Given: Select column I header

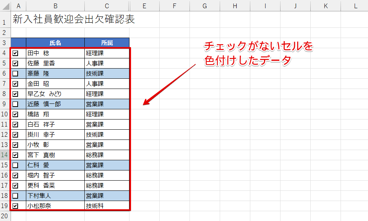Looking at the screenshot, I should click(x=265, y=5).
